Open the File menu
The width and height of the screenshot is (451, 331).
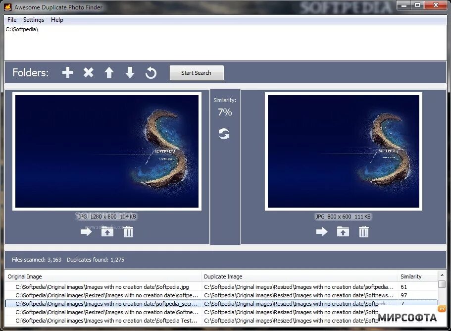tap(12, 19)
